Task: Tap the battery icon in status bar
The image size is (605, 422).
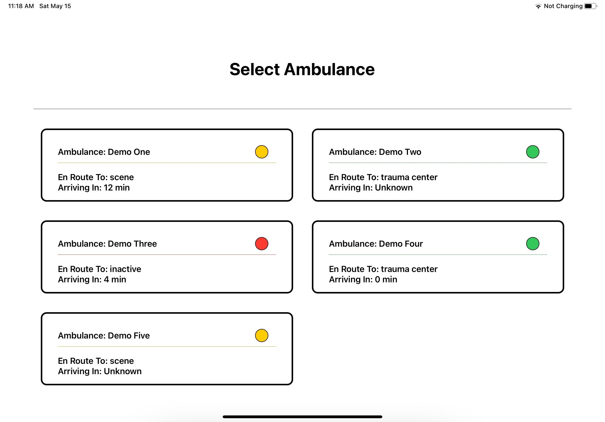Action: pos(590,6)
